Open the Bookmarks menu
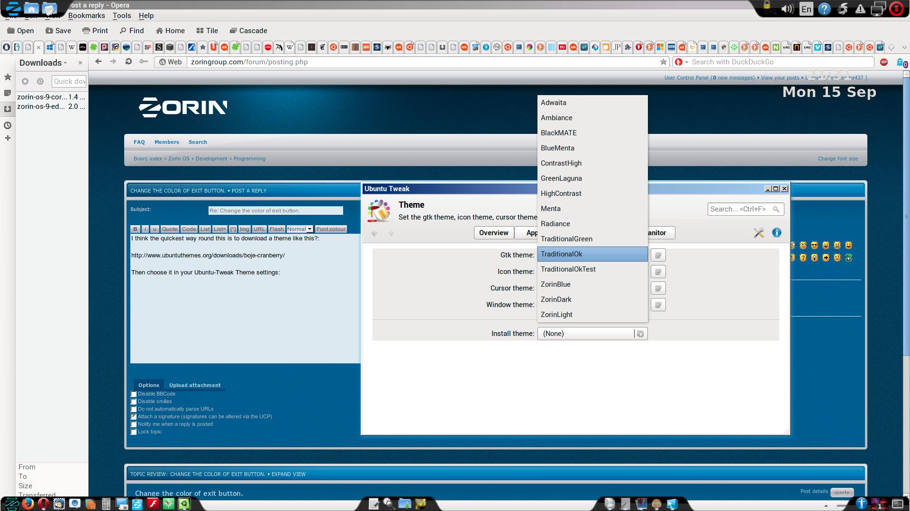Screen dimensions: 910x511 pos(86,16)
